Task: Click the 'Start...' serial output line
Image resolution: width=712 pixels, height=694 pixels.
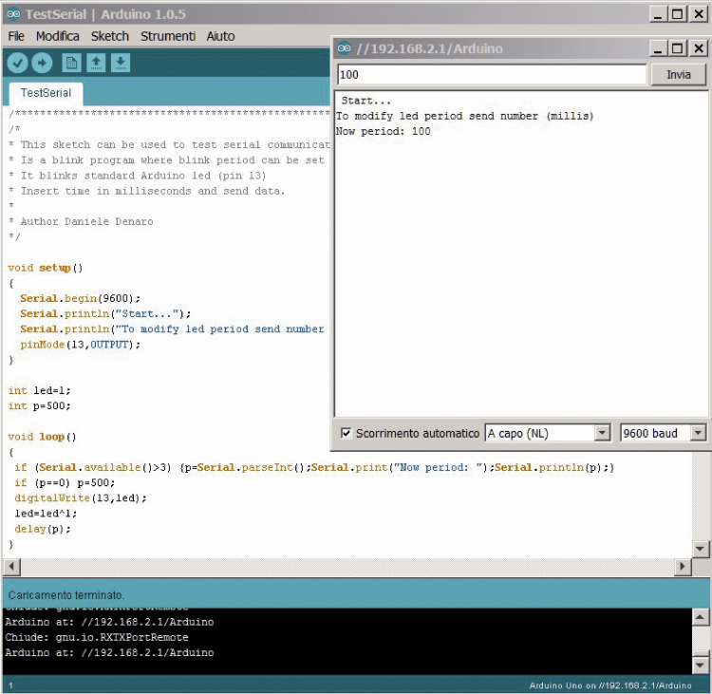Action: pos(366,101)
